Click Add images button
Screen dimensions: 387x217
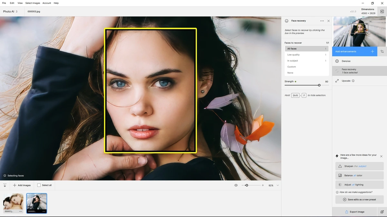(x=22, y=185)
